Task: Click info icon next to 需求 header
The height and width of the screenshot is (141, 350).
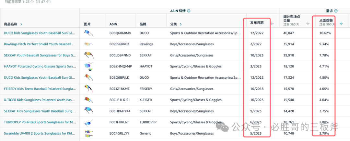Action: [x=336, y=11]
